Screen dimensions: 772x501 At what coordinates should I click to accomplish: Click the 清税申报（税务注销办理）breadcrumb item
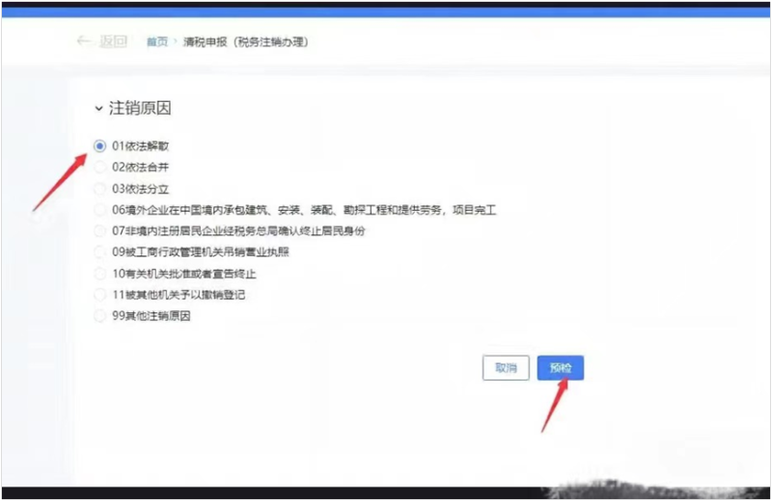246,41
